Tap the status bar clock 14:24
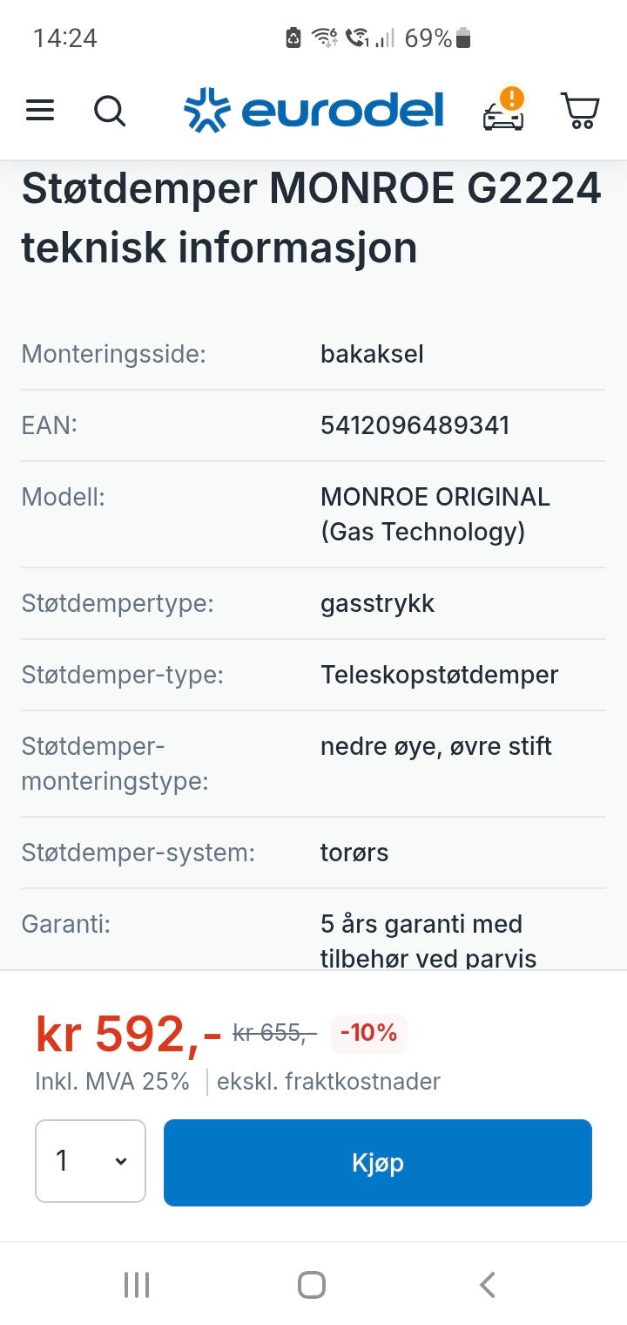This screenshot has width=627, height=1325. pyautogui.click(x=64, y=38)
